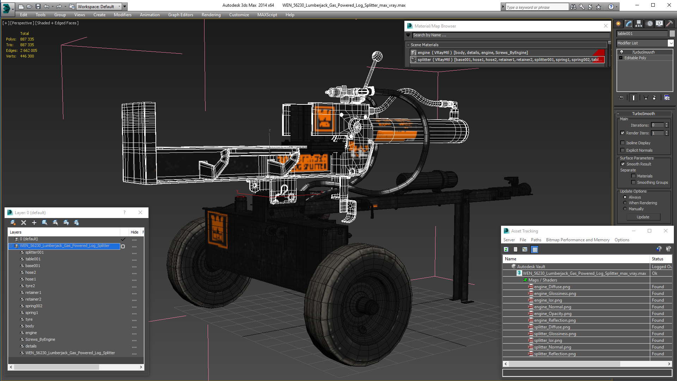Image resolution: width=677 pixels, height=381 pixels.
Task: Click the Pin Stack icon
Action: (x=621, y=98)
